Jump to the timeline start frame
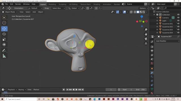 (67, 89)
